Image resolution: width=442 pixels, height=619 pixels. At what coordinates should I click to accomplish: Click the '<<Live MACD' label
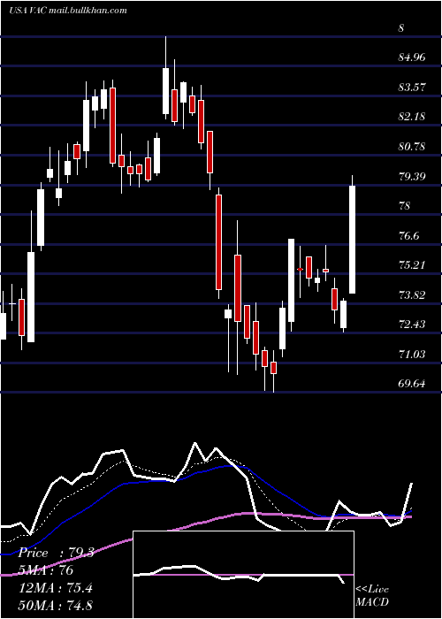tap(372, 596)
